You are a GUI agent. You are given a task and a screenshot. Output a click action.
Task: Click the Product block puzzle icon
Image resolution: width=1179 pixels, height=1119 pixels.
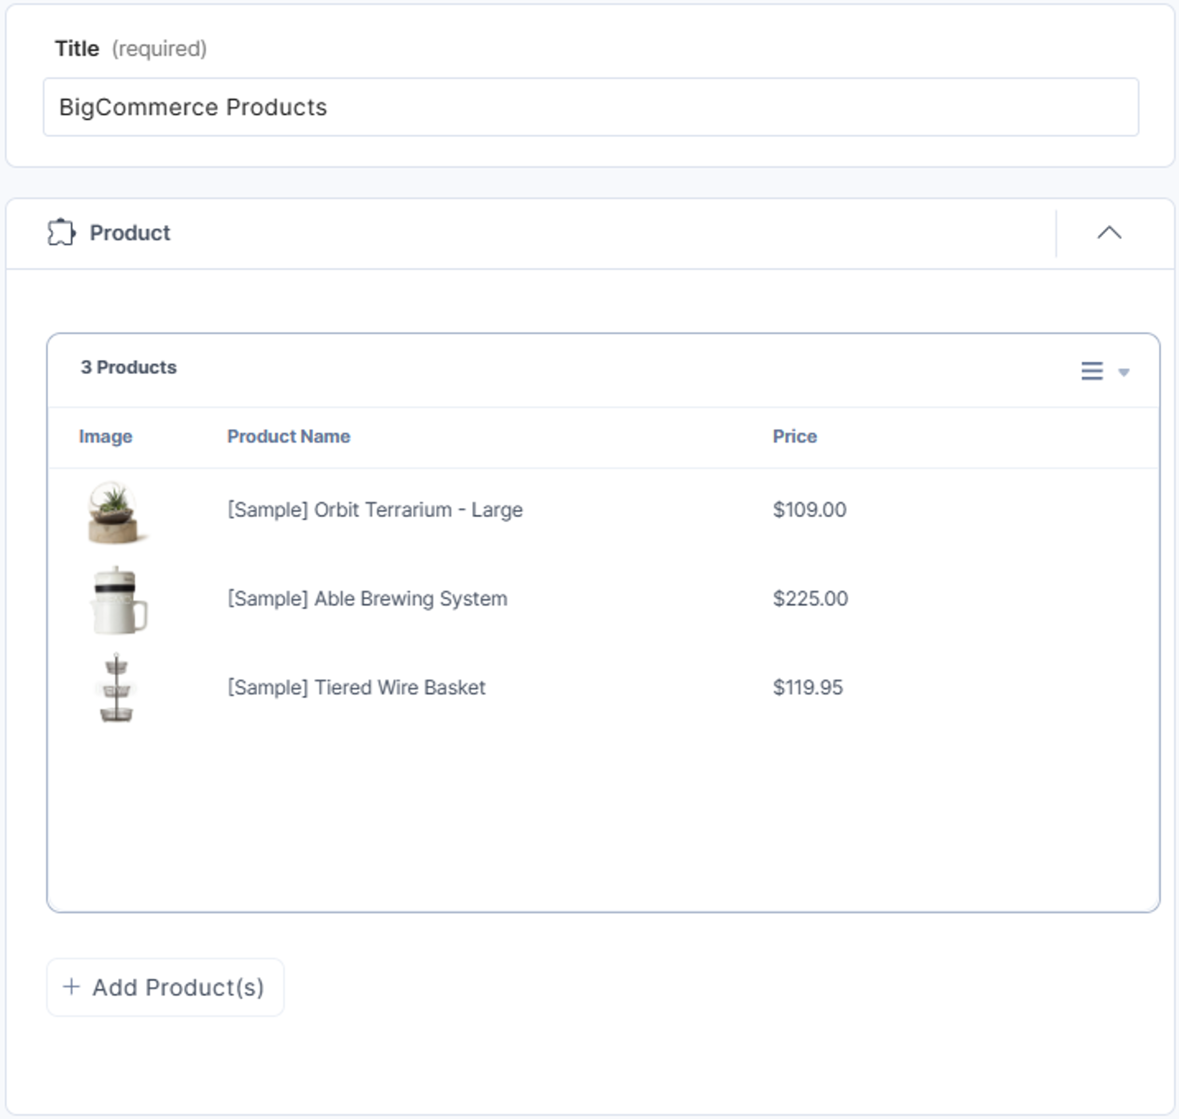[x=61, y=233]
